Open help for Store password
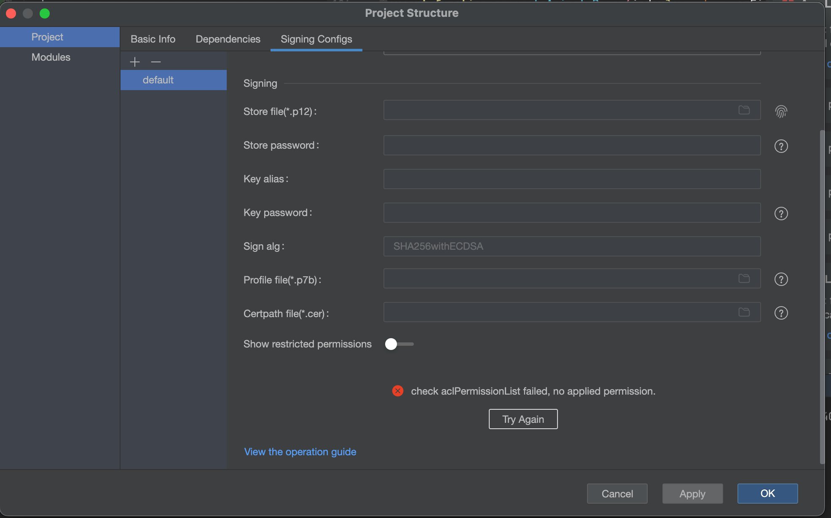Viewport: 831px width, 518px height. pos(781,146)
